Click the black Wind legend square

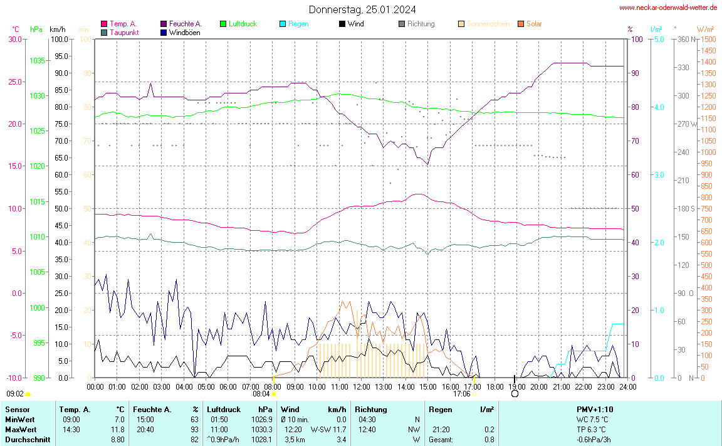pos(342,24)
